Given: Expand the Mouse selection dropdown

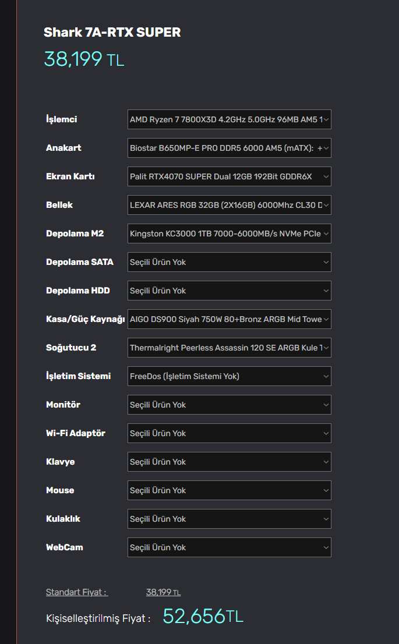Looking at the screenshot, I should tap(229, 491).
